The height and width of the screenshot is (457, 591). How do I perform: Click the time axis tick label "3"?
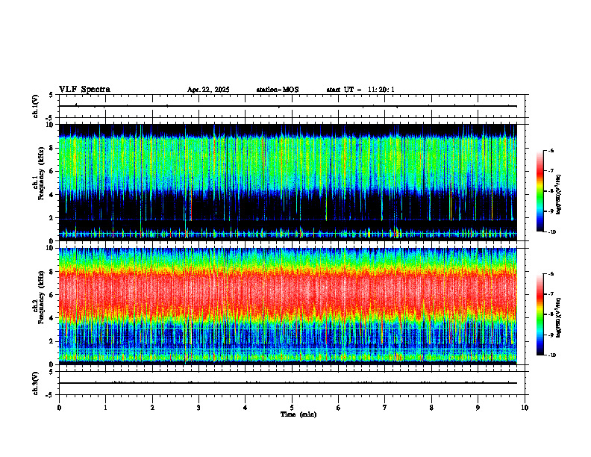pos(198,408)
